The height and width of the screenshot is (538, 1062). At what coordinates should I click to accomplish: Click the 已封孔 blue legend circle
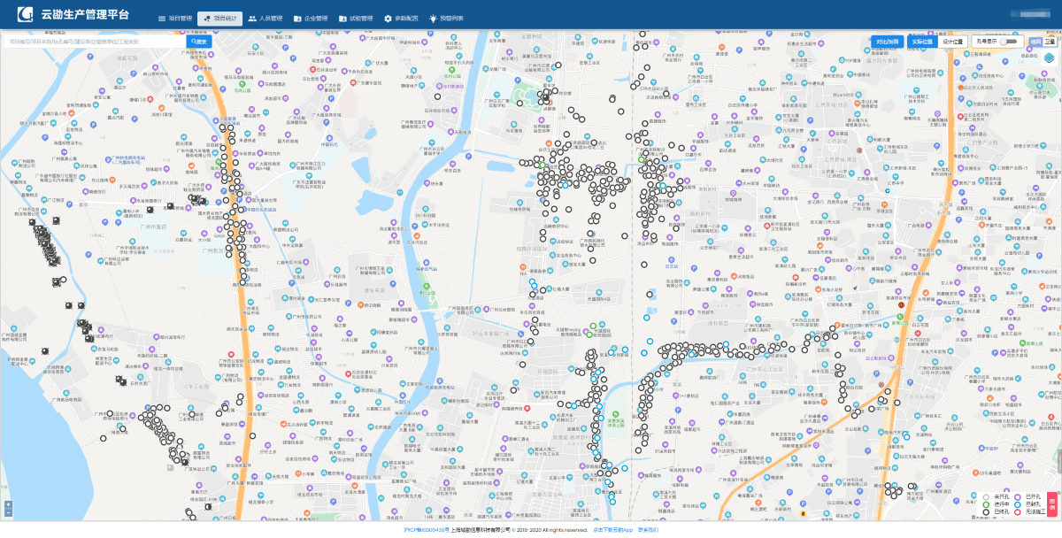[x=1018, y=504]
